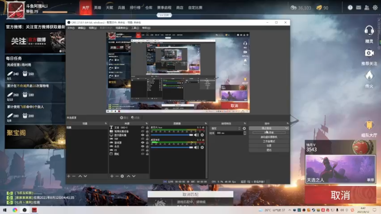Show hidden system tray icons chevron
The image size is (381, 214).
(290, 210)
